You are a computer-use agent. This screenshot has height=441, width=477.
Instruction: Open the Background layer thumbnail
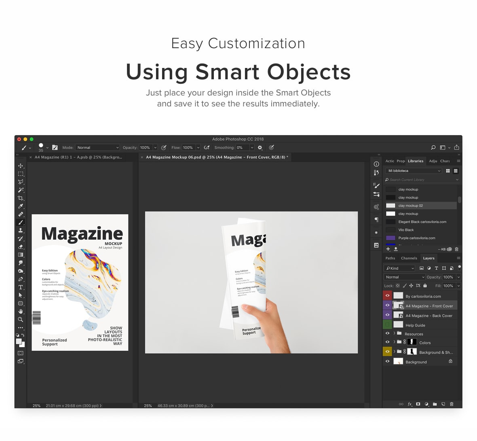[x=398, y=362]
